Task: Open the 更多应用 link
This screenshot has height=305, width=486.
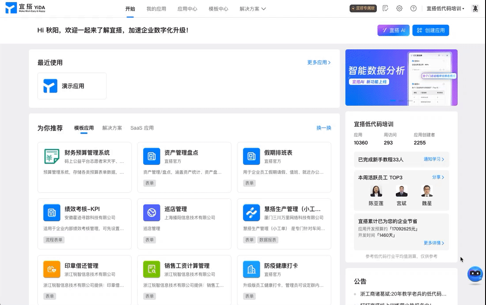Action: (x=319, y=63)
